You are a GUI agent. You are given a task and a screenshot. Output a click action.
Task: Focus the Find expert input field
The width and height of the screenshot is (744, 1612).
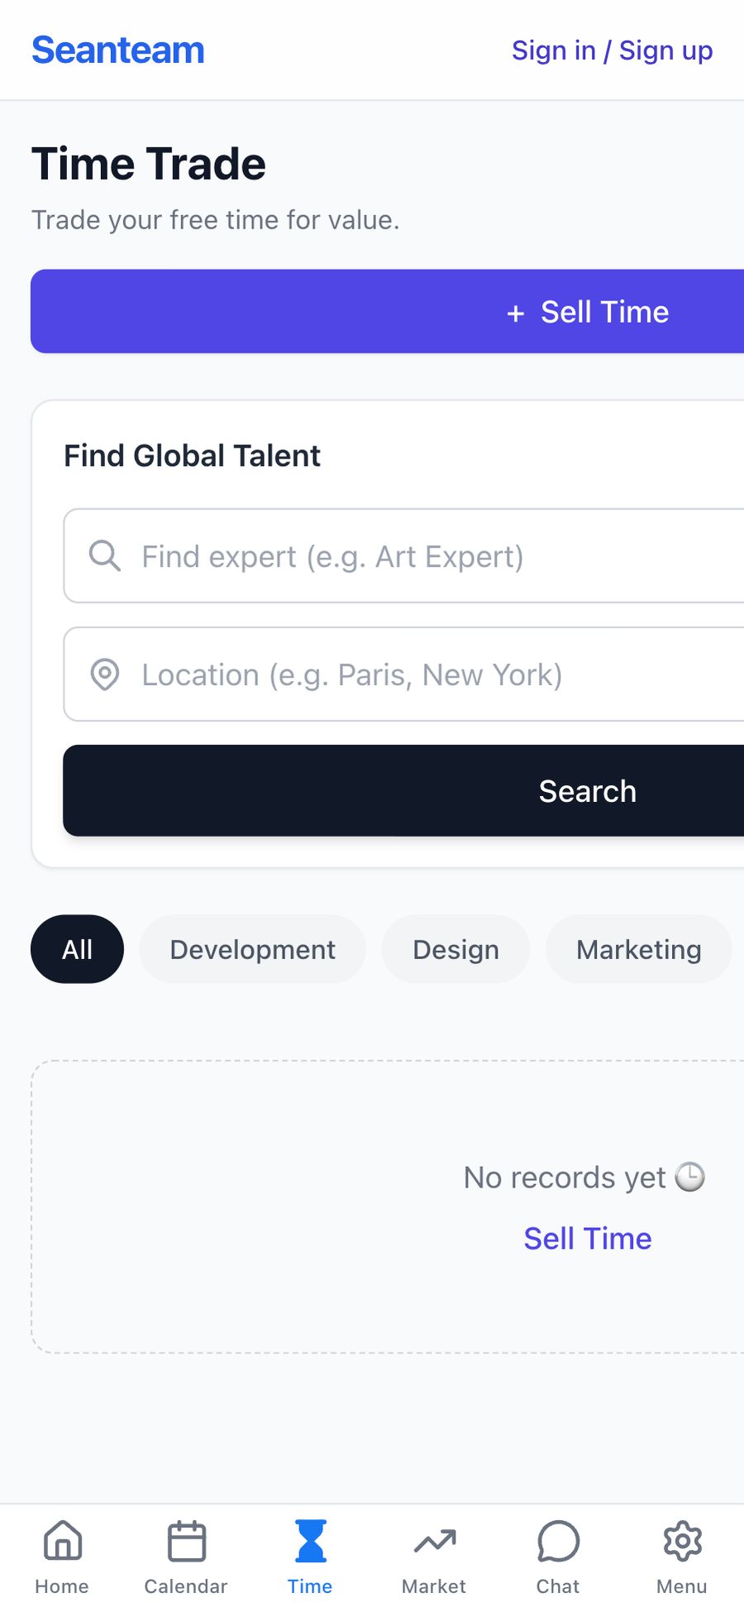[x=403, y=556]
